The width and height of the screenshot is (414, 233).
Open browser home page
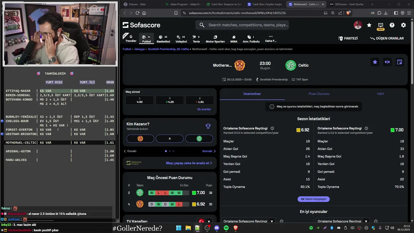pyautogui.click(x=144, y=13)
